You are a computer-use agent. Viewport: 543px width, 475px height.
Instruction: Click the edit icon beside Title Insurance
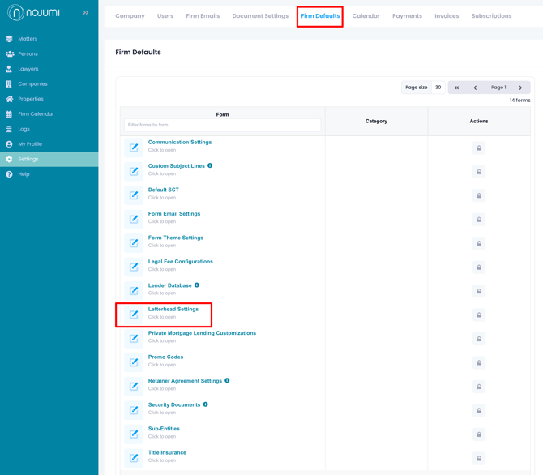pos(134,458)
